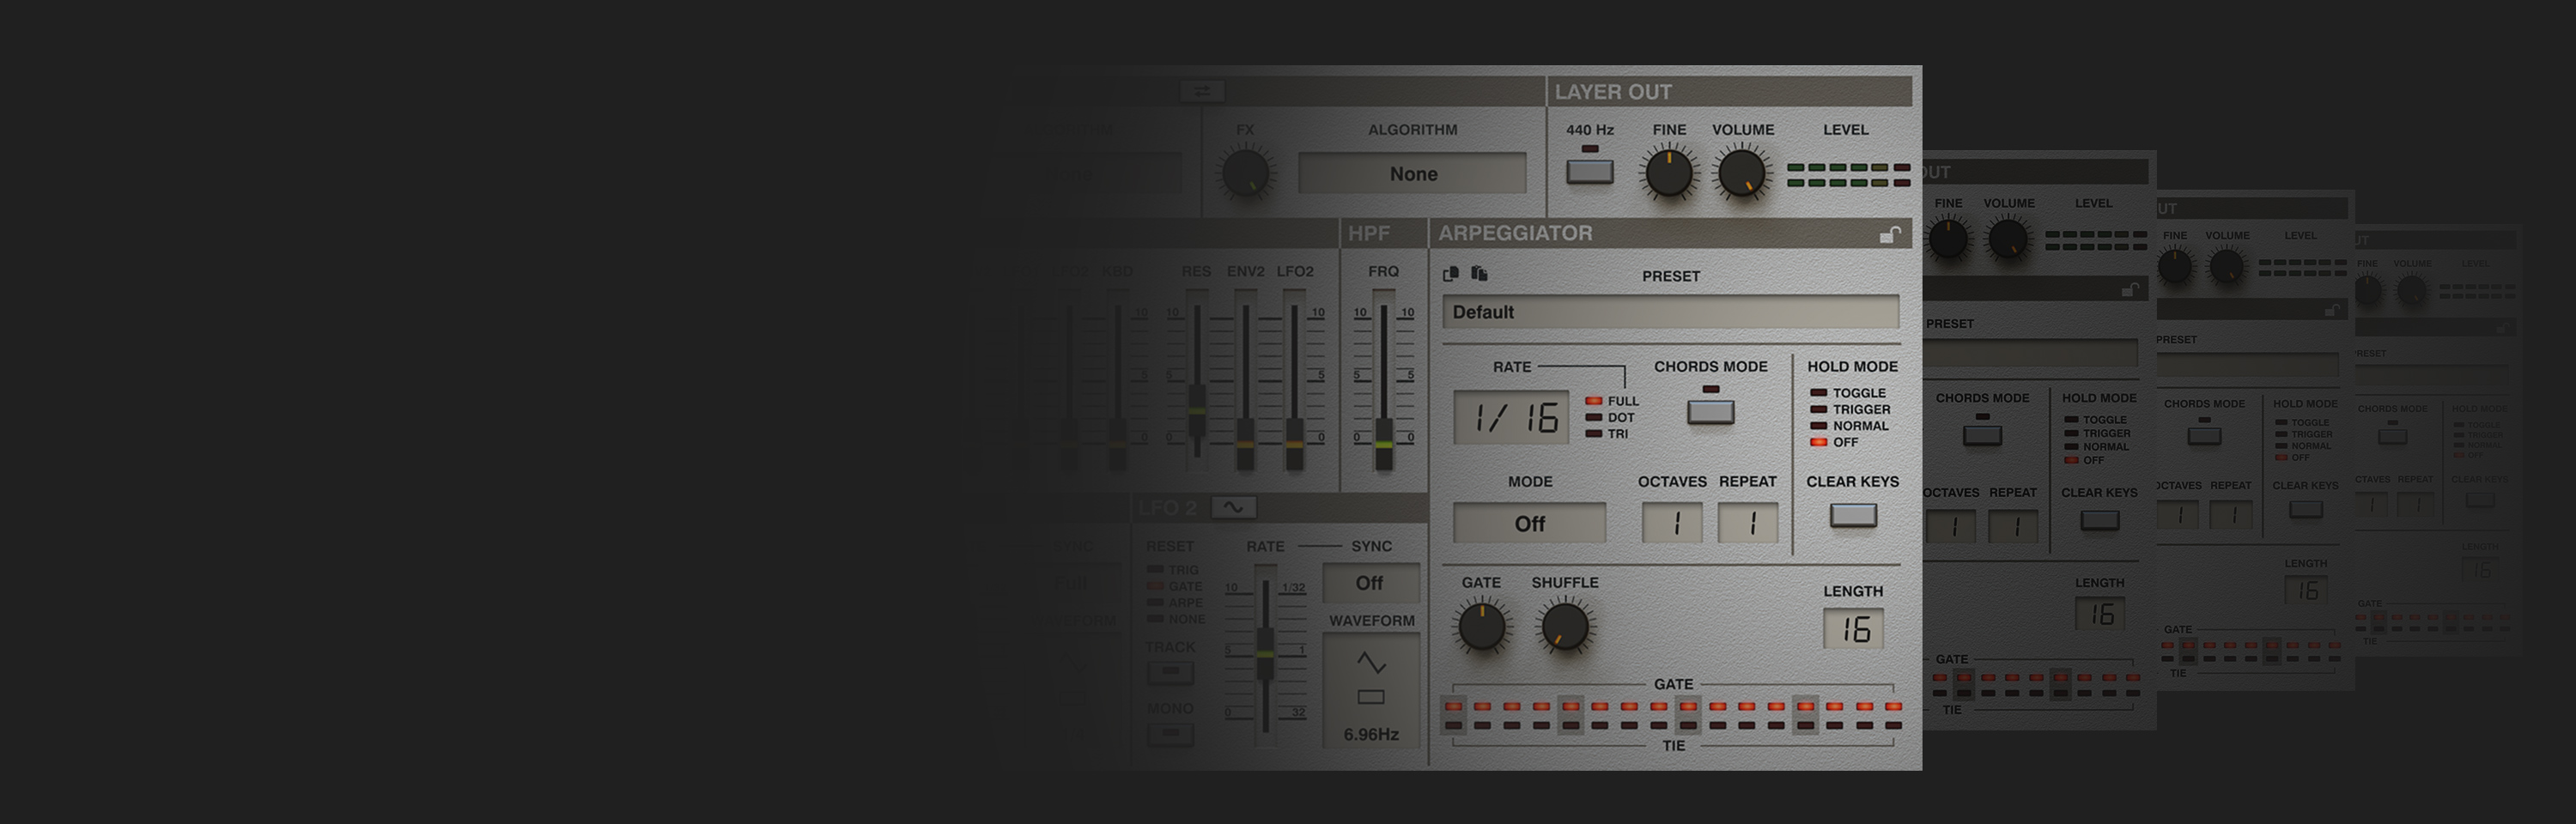This screenshot has width=2576, height=824.
Task: Toggle the ninth GATE step LED
Action: [1688, 707]
